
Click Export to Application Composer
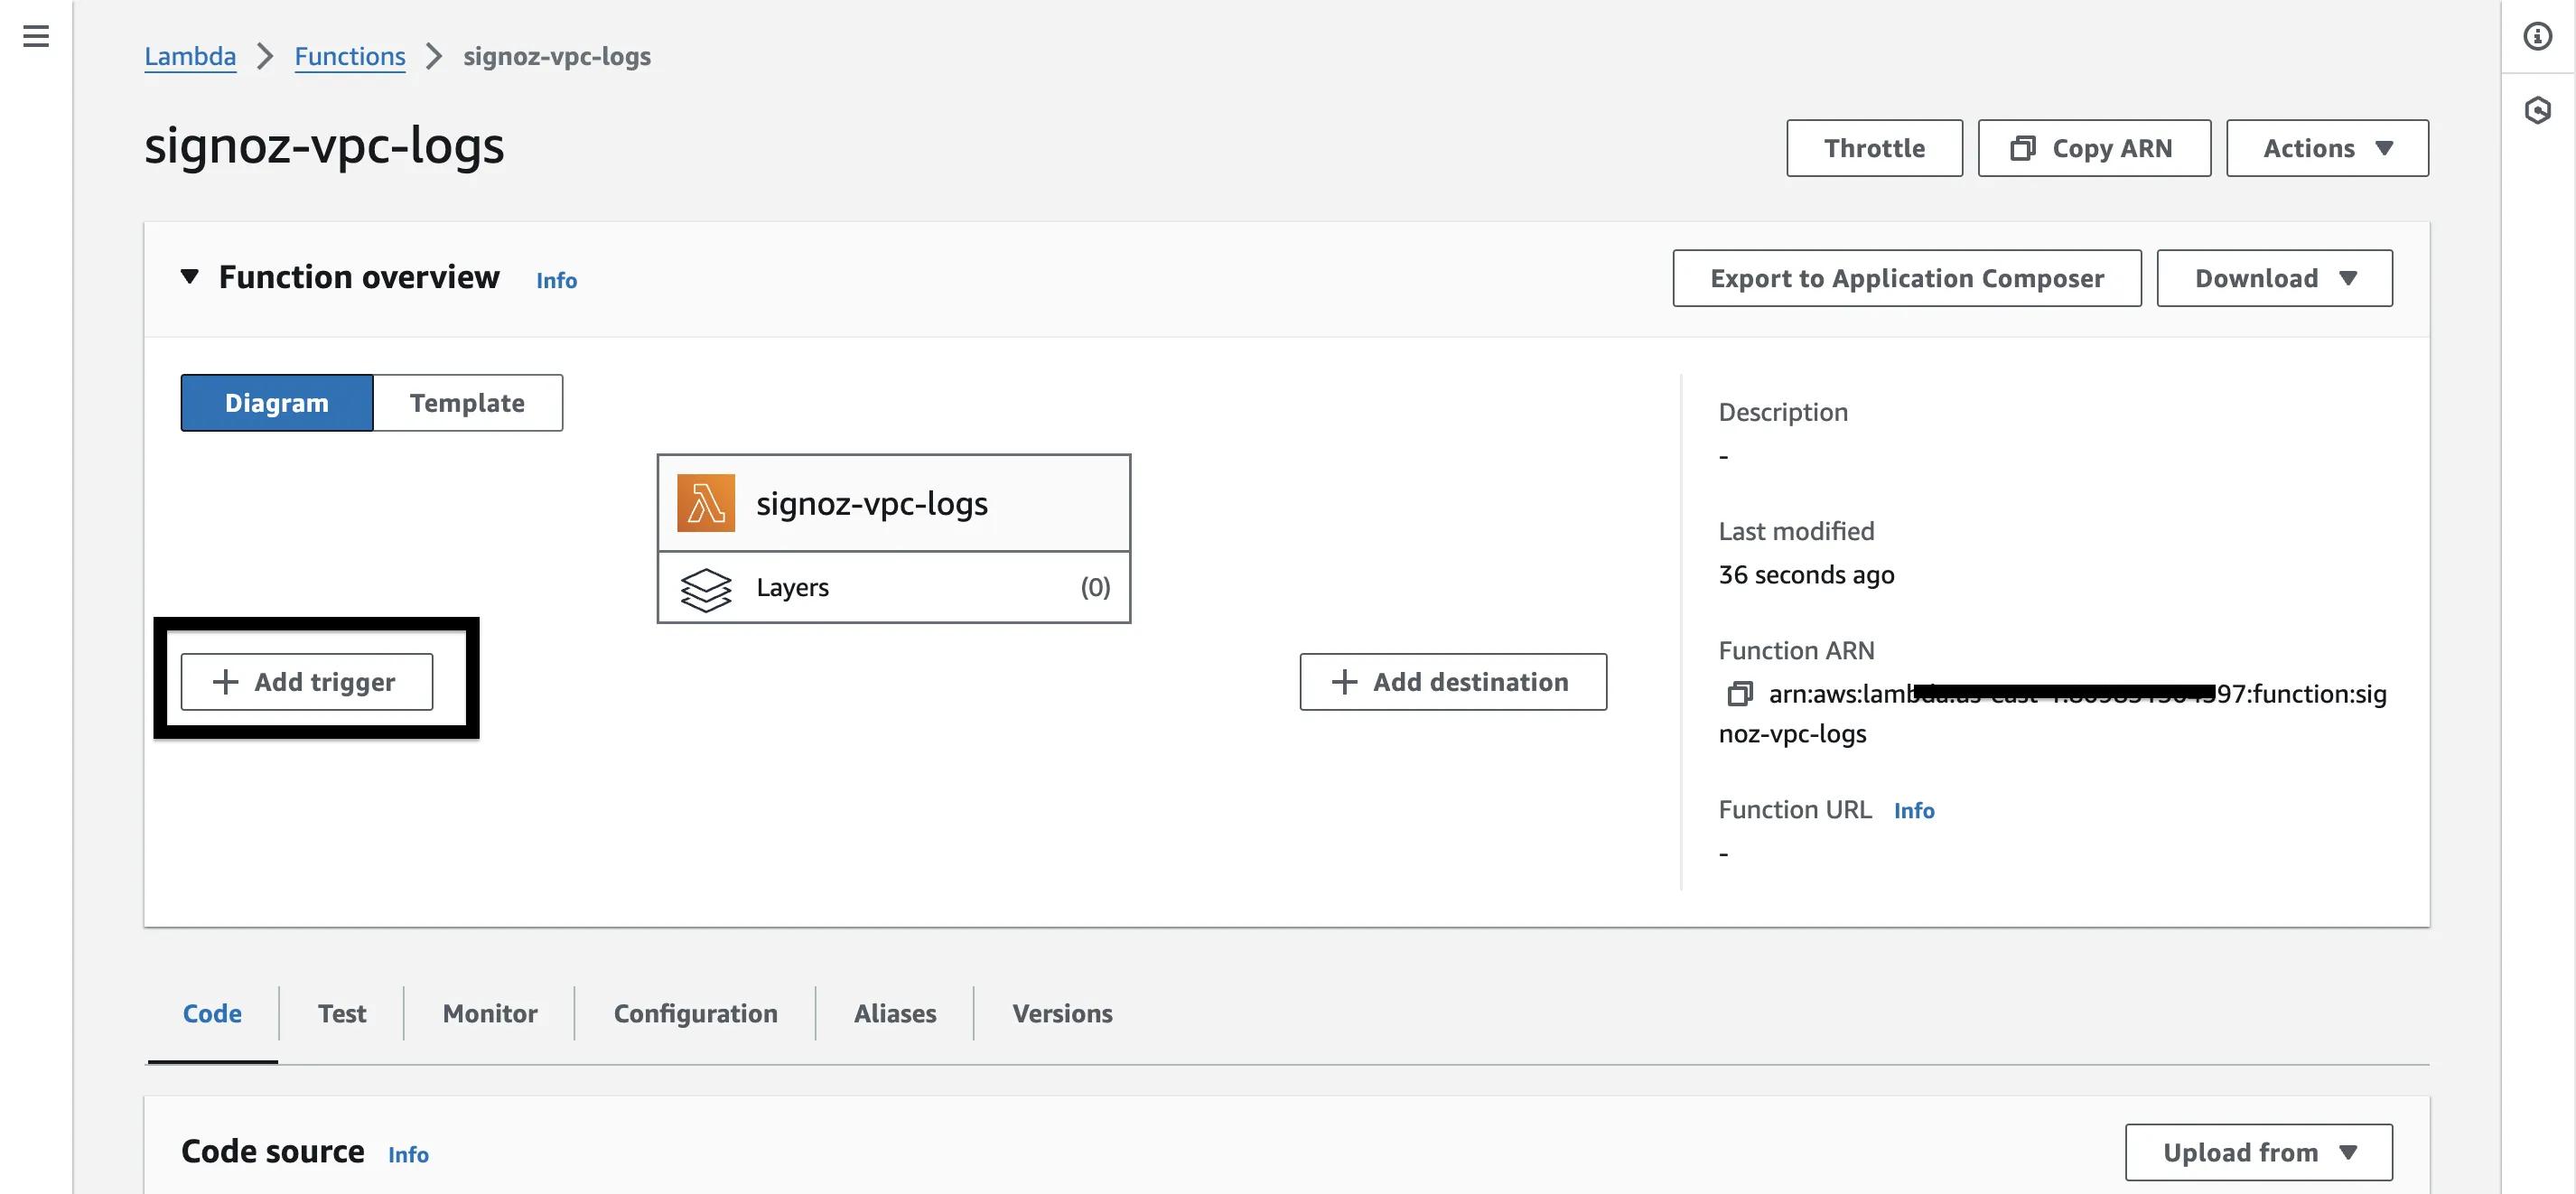pos(1907,278)
